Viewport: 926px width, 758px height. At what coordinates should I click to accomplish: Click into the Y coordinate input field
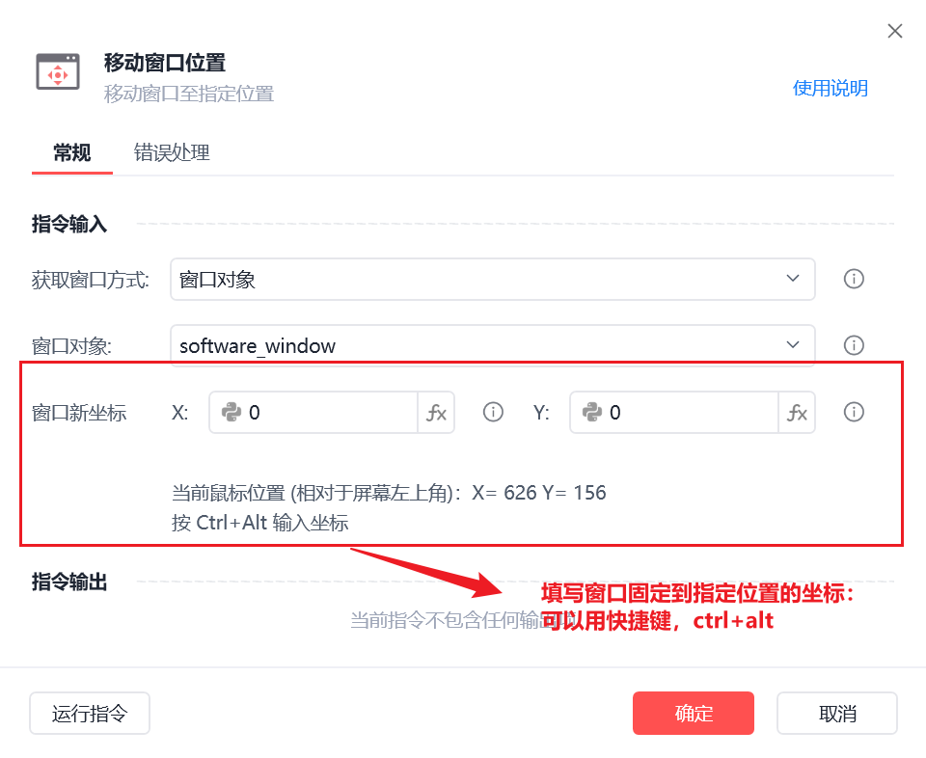tap(674, 413)
